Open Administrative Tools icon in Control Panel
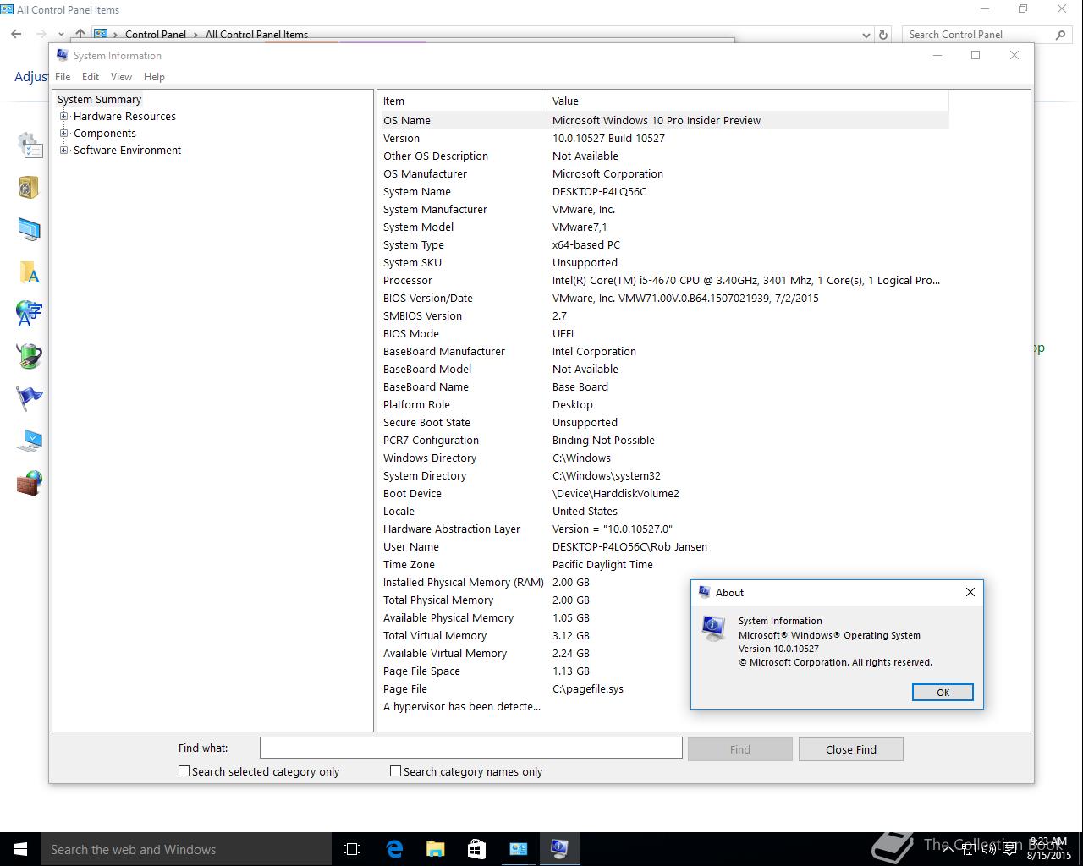1083x866 pixels. tap(30, 145)
